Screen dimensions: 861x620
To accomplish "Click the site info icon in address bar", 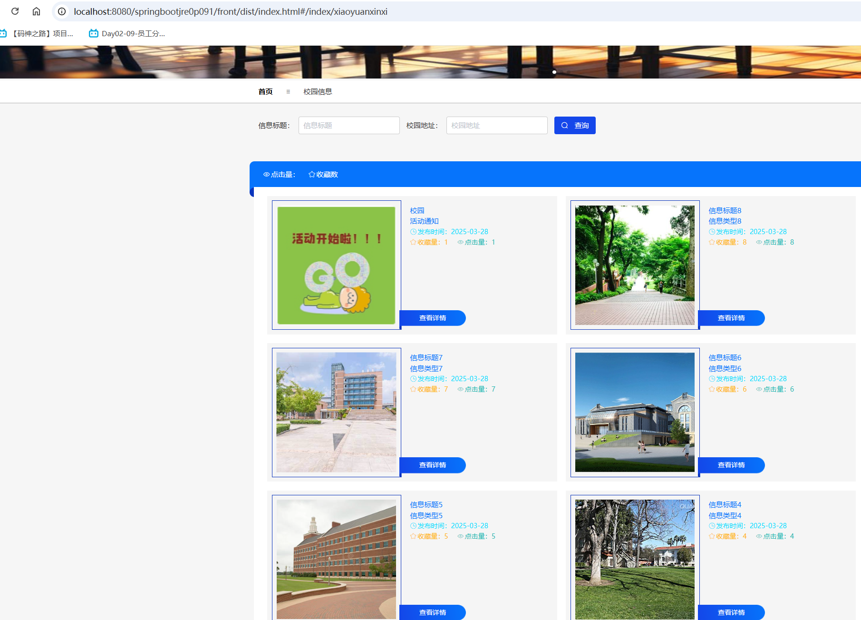I will (62, 11).
